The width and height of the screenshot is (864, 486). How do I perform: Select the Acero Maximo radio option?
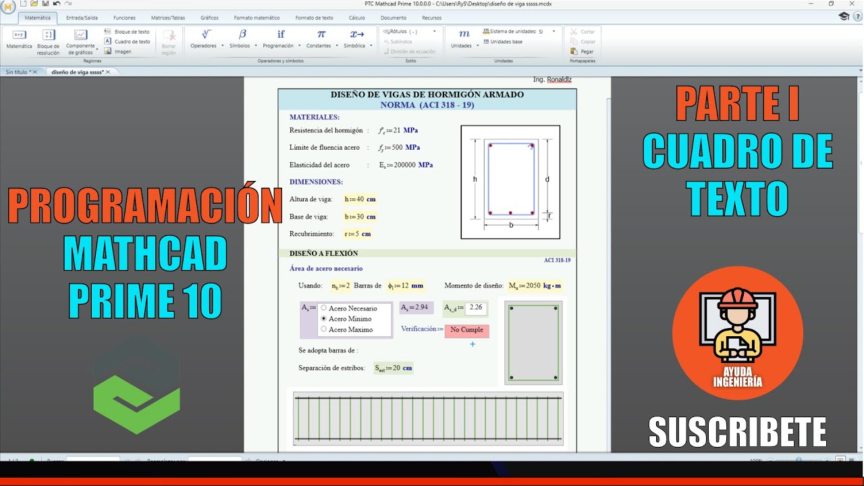coord(323,329)
